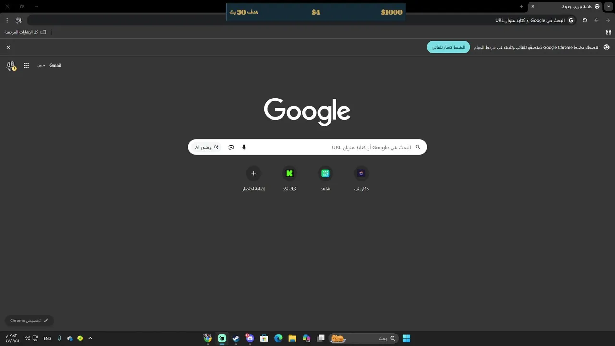Start voice search with the microphone icon
The width and height of the screenshot is (615, 346).
[244, 148]
